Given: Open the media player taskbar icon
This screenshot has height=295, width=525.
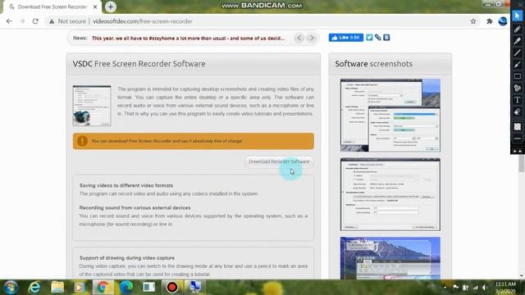Looking at the screenshot, I should click(80, 288).
